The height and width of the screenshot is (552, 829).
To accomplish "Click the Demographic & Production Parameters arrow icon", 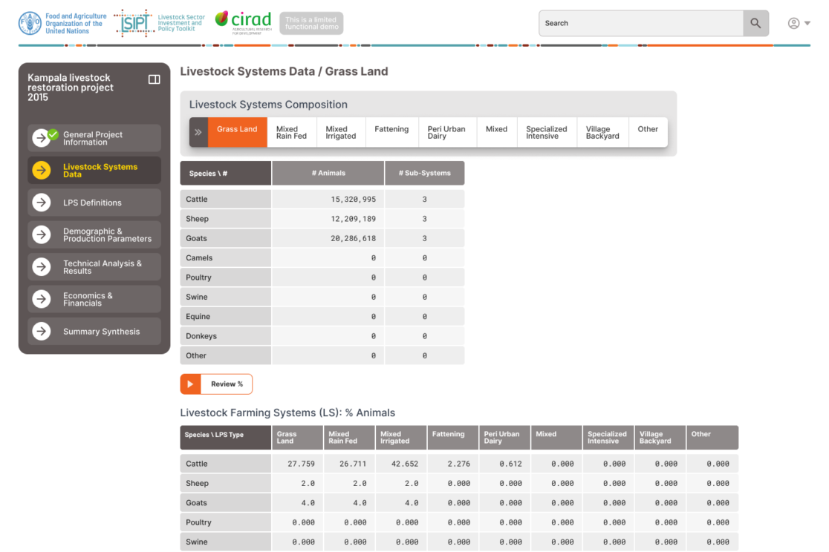I will click(x=42, y=234).
